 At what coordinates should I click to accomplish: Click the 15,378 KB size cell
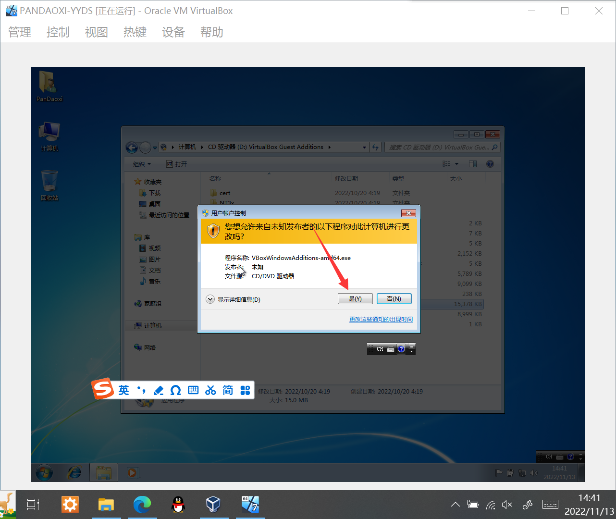[468, 304]
